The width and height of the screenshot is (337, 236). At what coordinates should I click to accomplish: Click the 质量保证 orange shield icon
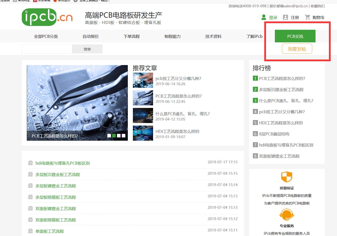click(x=286, y=177)
